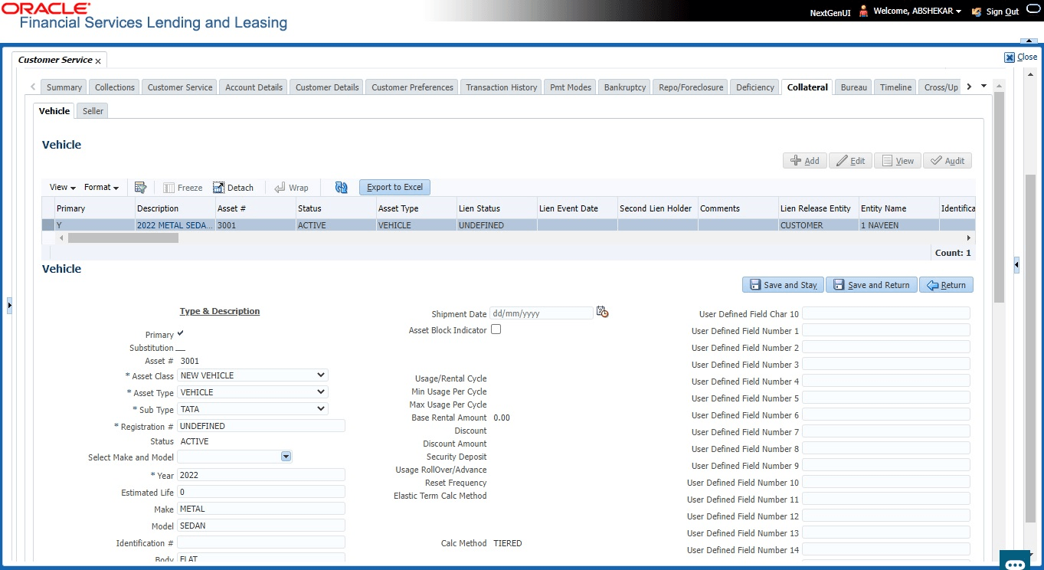Select the Seller sub-tab

[93, 111]
